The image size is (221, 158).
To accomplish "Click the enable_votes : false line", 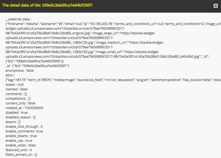I will 20,145.
